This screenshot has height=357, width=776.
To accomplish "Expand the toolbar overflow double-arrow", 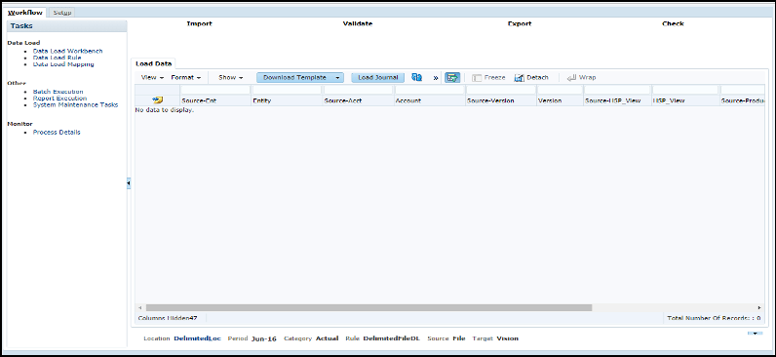I will pos(436,78).
